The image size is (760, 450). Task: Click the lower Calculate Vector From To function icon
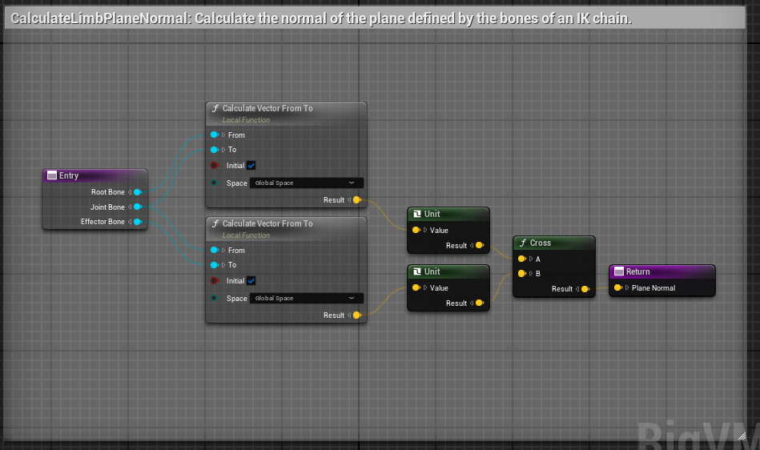pyautogui.click(x=215, y=223)
